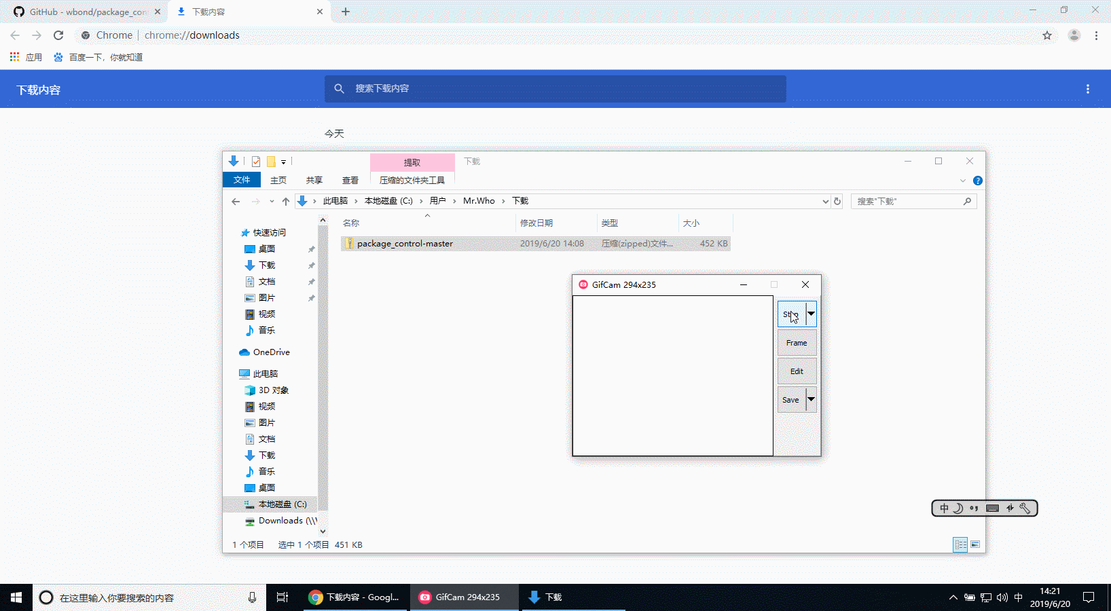
Task: Open the Chrome main menu (three dots)
Action: [x=1096, y=35]
